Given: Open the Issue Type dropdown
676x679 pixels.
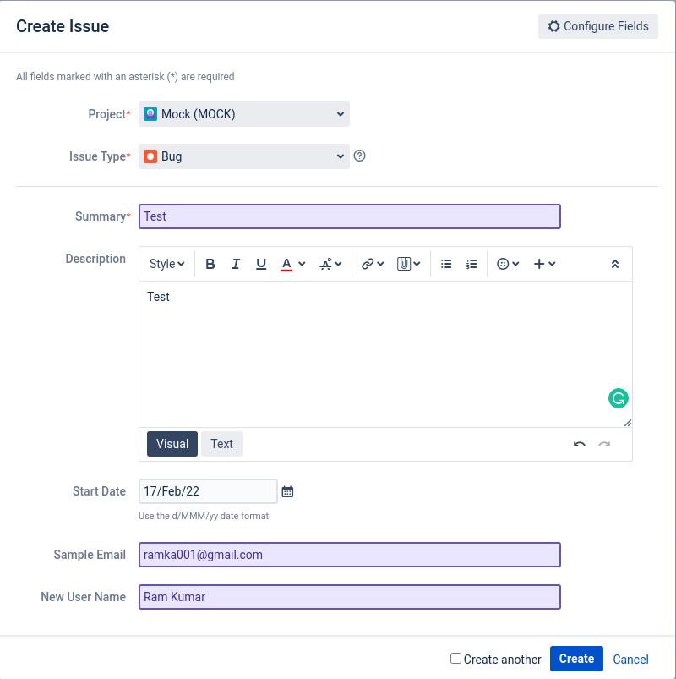Looking at the screenshot, I should pyautogui.click(x=244, y=156).
